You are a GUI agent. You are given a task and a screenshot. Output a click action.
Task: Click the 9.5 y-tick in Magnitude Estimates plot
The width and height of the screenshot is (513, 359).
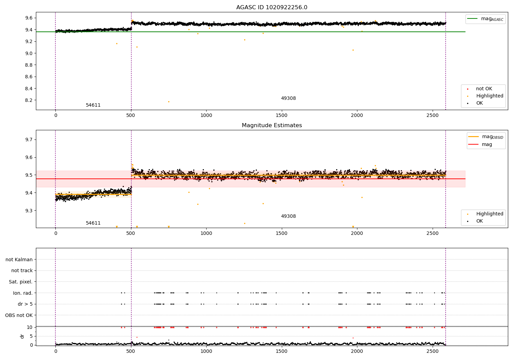tap(29, 175)
